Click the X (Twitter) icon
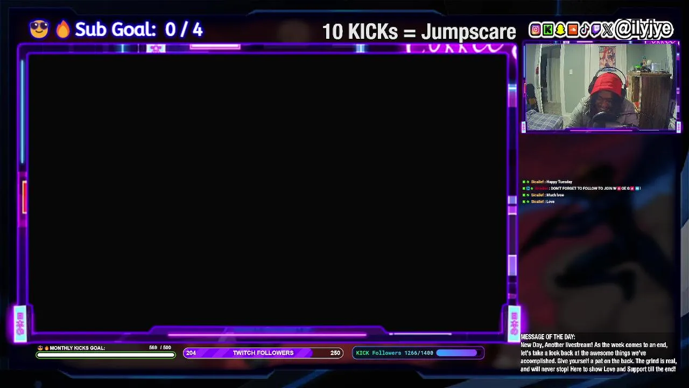The width and height of the screenshot is (689, 388). [608, 30]
